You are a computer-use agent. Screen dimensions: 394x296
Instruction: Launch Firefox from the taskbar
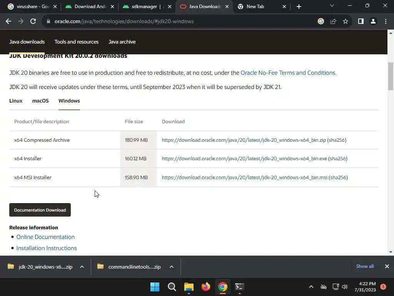(206, 287)
